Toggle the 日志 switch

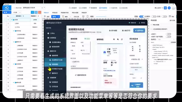coord(164,16)
